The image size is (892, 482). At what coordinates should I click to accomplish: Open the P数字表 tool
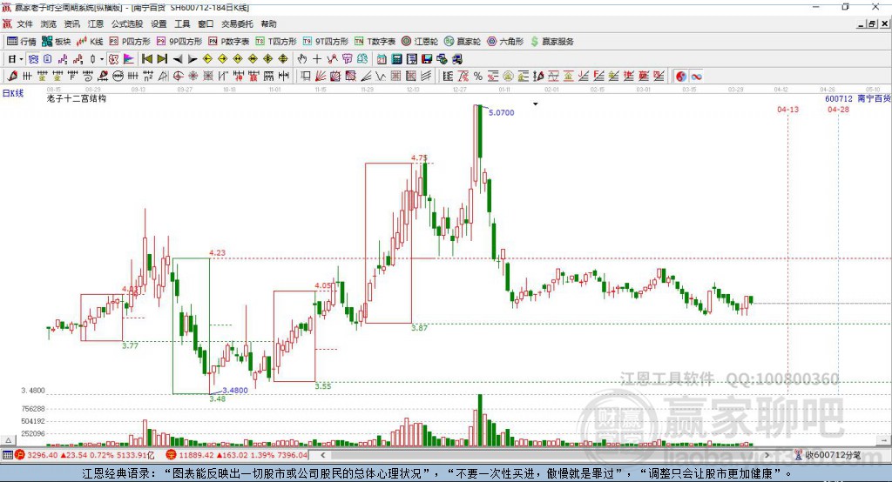point(229,42)
